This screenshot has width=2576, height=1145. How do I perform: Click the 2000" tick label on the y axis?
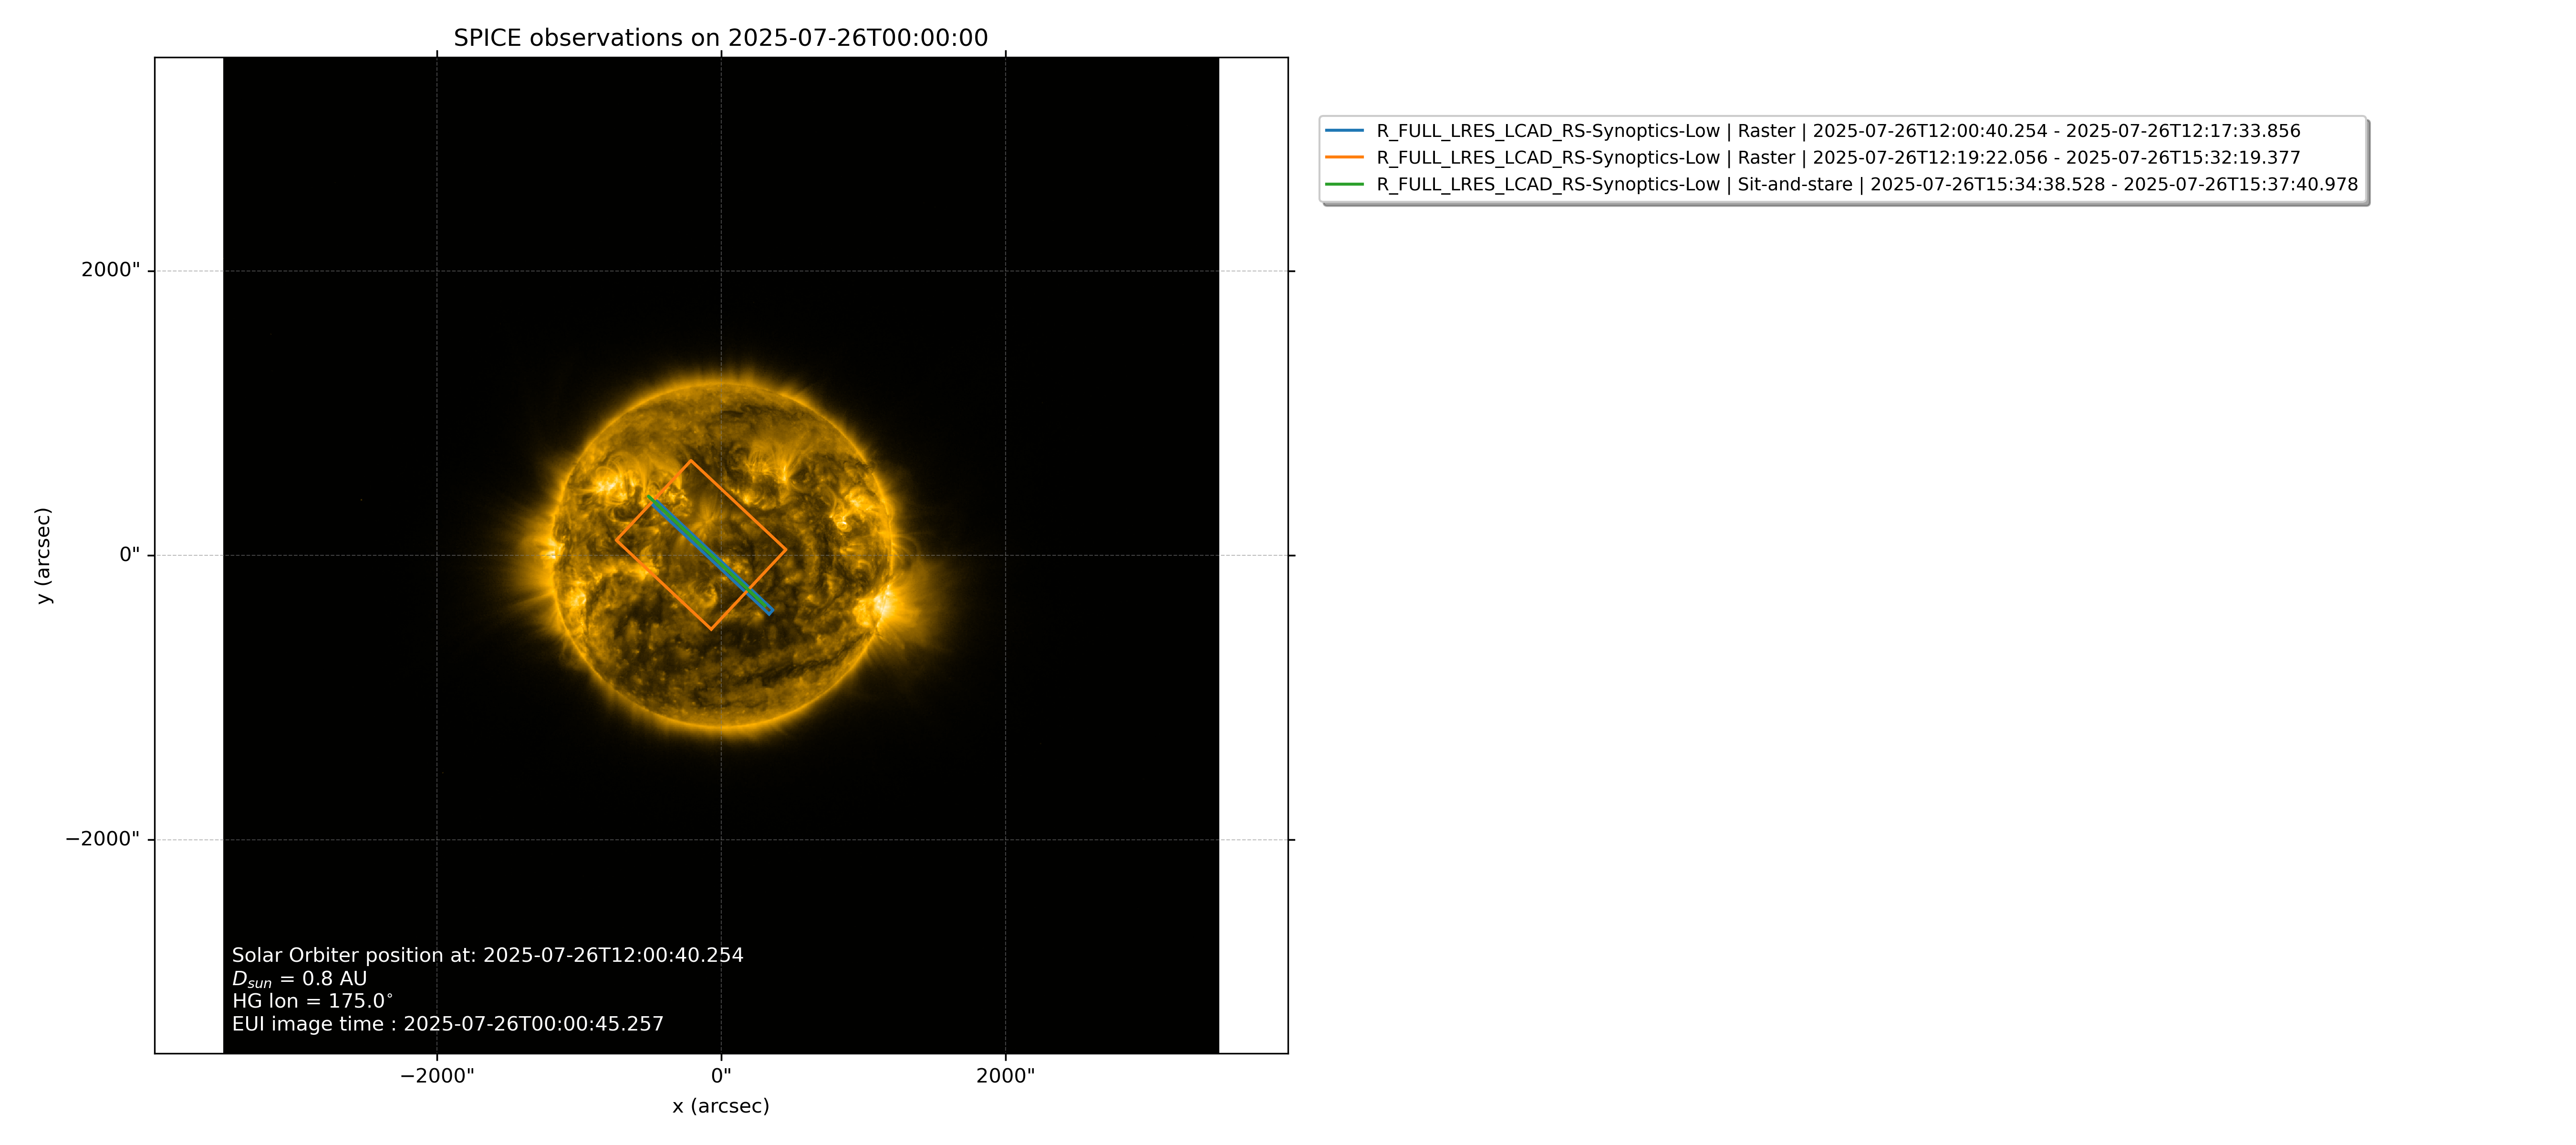(x=110, y=270)
